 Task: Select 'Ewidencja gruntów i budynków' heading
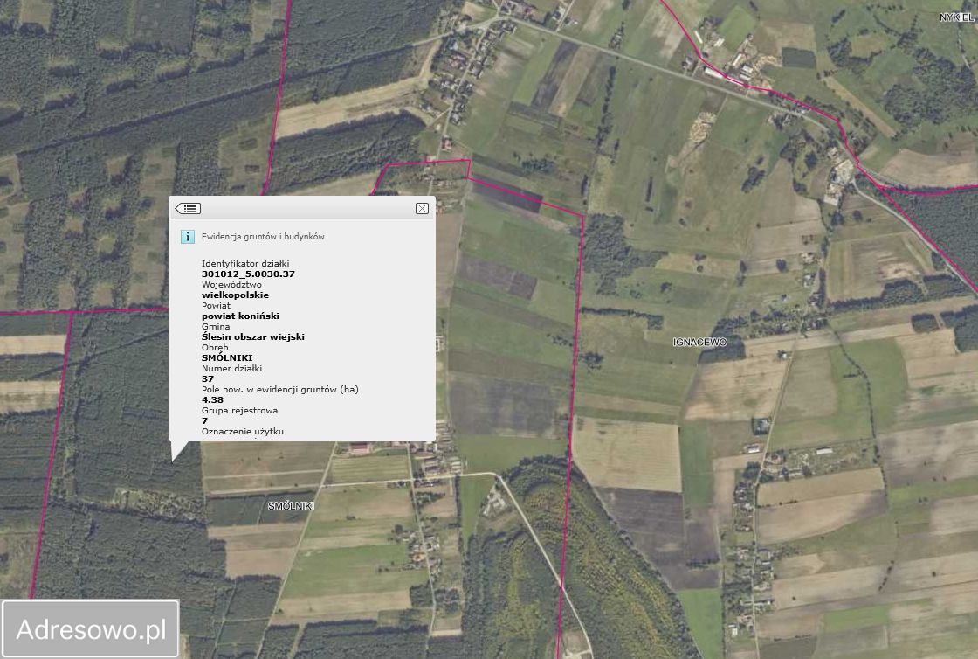263,237
